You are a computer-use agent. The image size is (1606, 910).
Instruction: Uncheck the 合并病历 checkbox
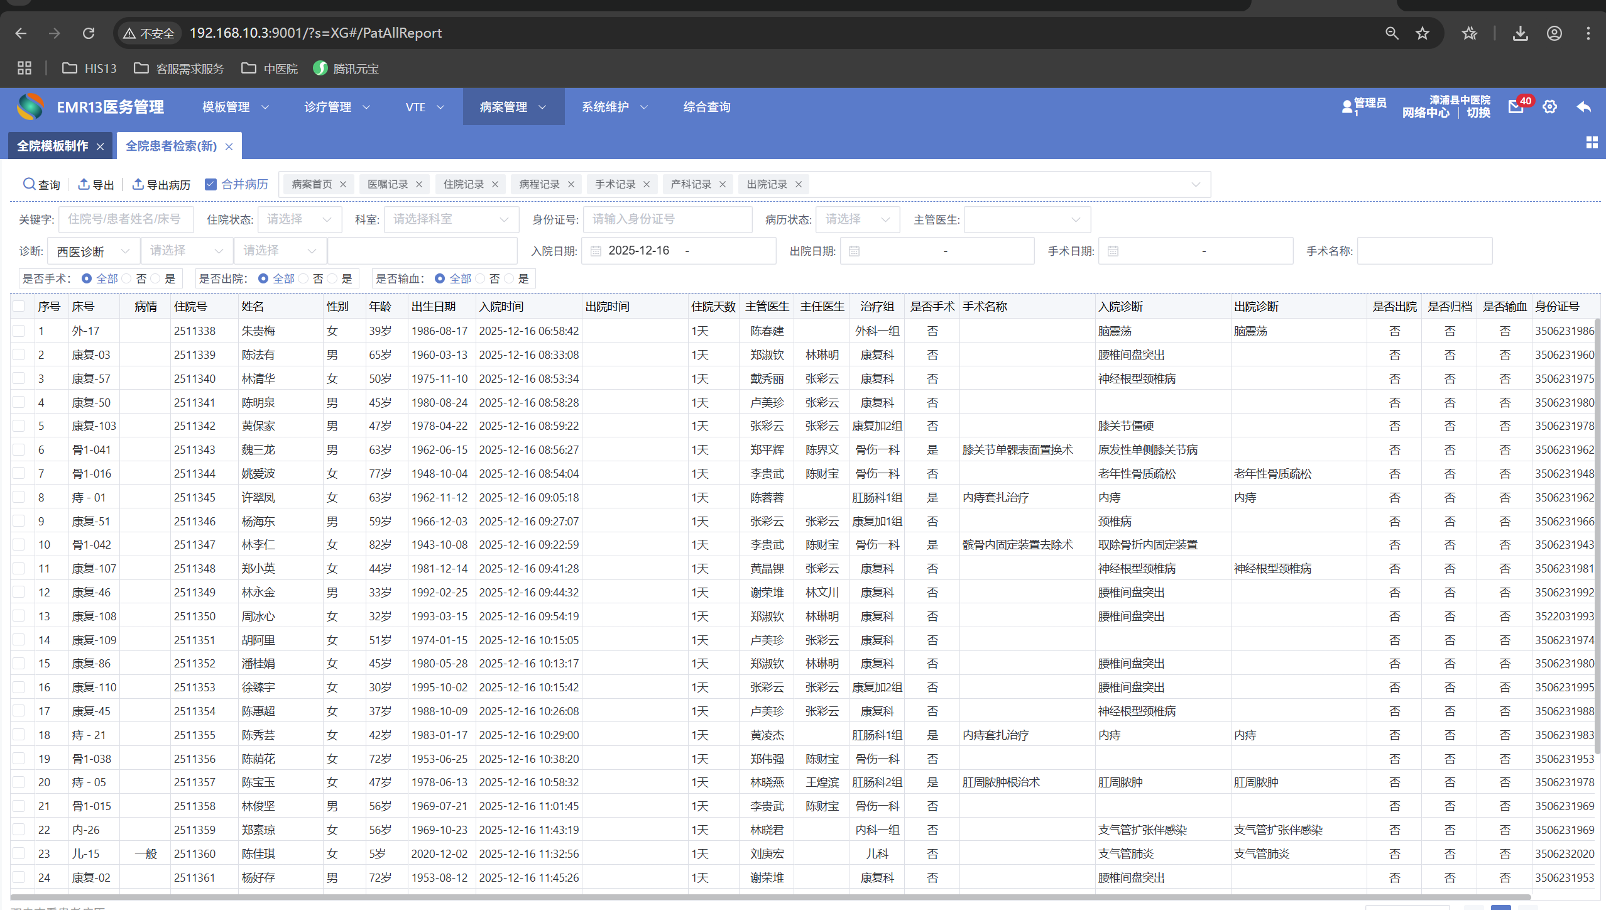(211, 184)
